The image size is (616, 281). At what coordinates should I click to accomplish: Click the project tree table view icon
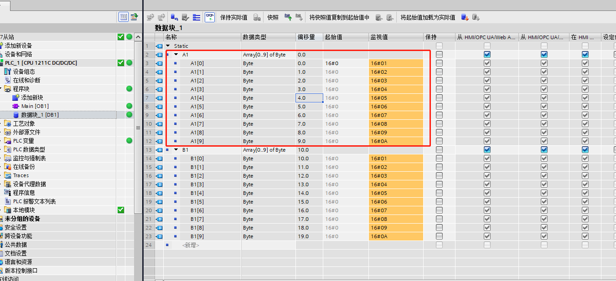pos(134,17)
